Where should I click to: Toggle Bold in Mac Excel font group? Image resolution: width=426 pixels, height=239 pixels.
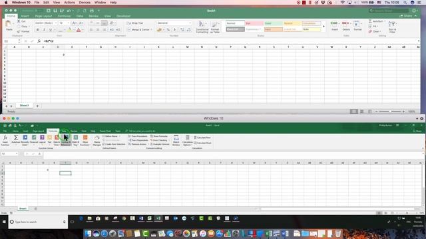click(37, 30)
